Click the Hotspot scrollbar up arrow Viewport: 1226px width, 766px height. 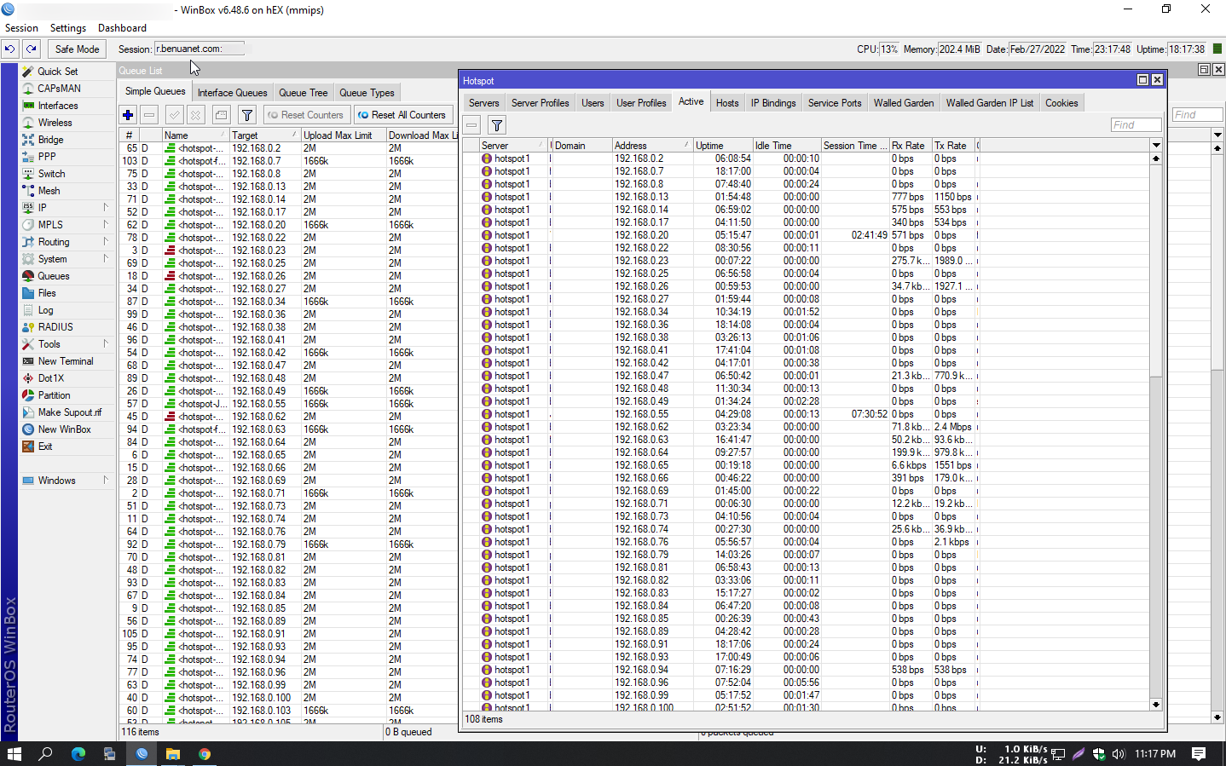[x=1156, y=158]
